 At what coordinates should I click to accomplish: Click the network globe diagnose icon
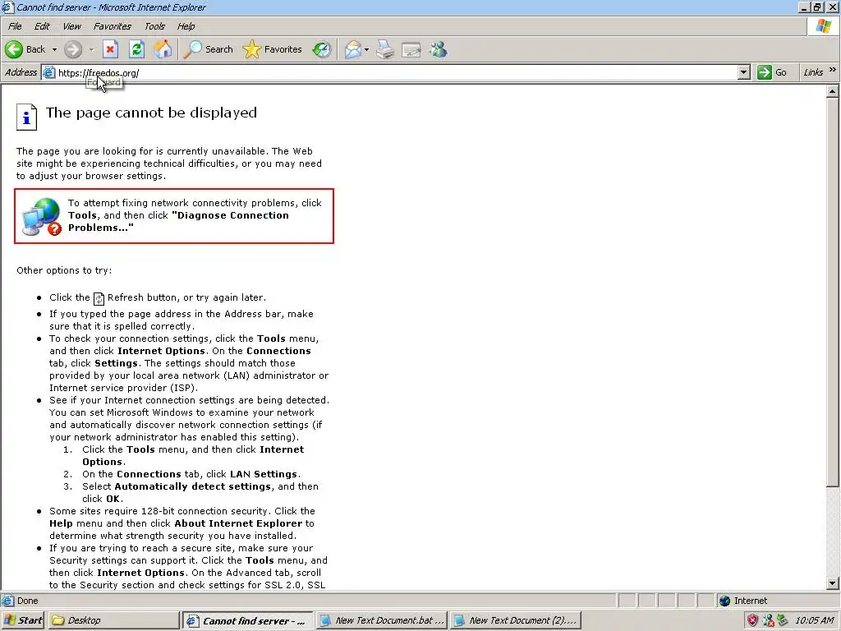pos(42,216)
